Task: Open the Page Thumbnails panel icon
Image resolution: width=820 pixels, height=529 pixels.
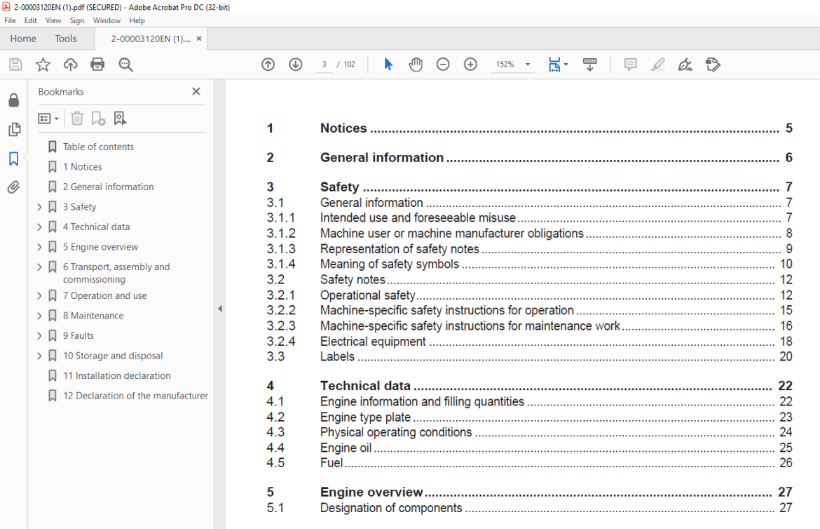Action: [x=14, y=129]
